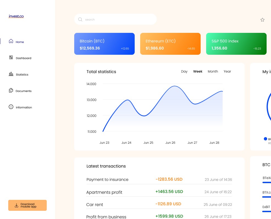Click the -14.65 change on Ethereum card

[191, 48]
